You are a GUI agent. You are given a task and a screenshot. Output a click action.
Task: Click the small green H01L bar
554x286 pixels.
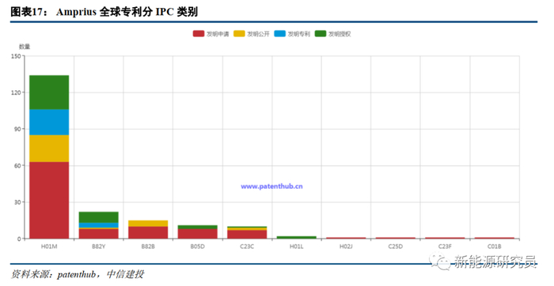coord(297,237)
